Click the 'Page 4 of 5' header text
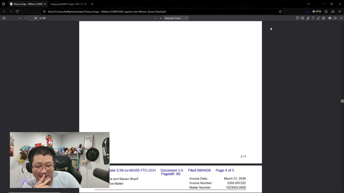 [x=225, y=170]
